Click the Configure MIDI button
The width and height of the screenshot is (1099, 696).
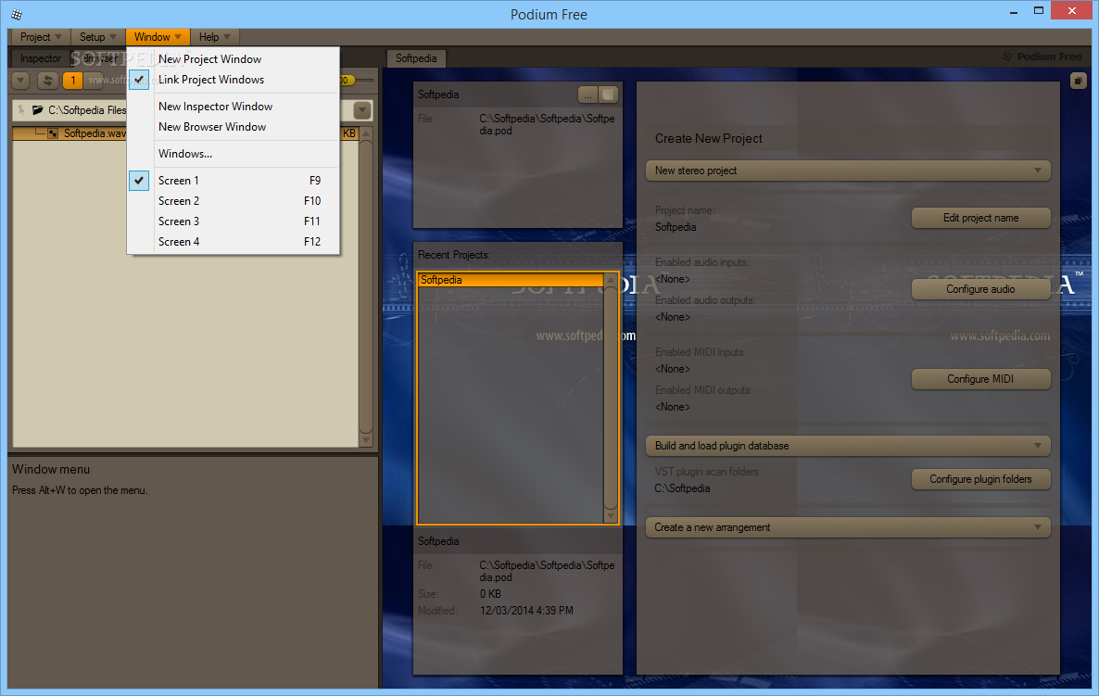[x=980, y=378]
